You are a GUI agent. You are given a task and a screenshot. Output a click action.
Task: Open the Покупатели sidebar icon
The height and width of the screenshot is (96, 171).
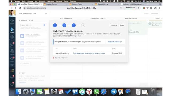pyautogui.click(x=12, y=38)
